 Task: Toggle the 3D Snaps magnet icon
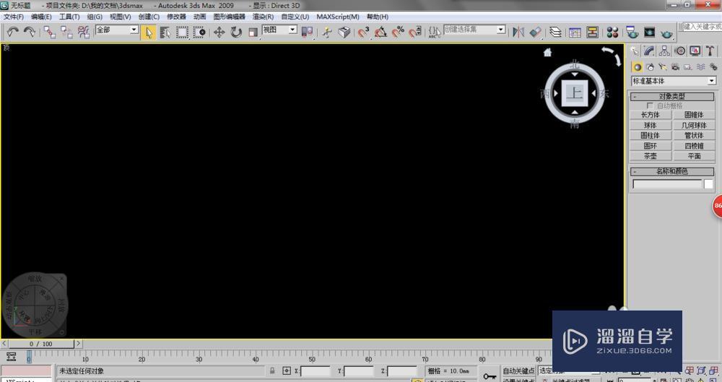364,32
